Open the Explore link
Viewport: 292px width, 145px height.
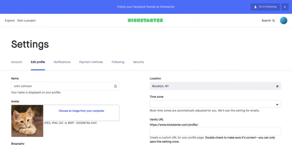coord(10,21)
